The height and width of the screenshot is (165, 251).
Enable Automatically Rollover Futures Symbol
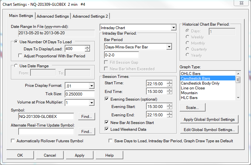tap(13, 141)
